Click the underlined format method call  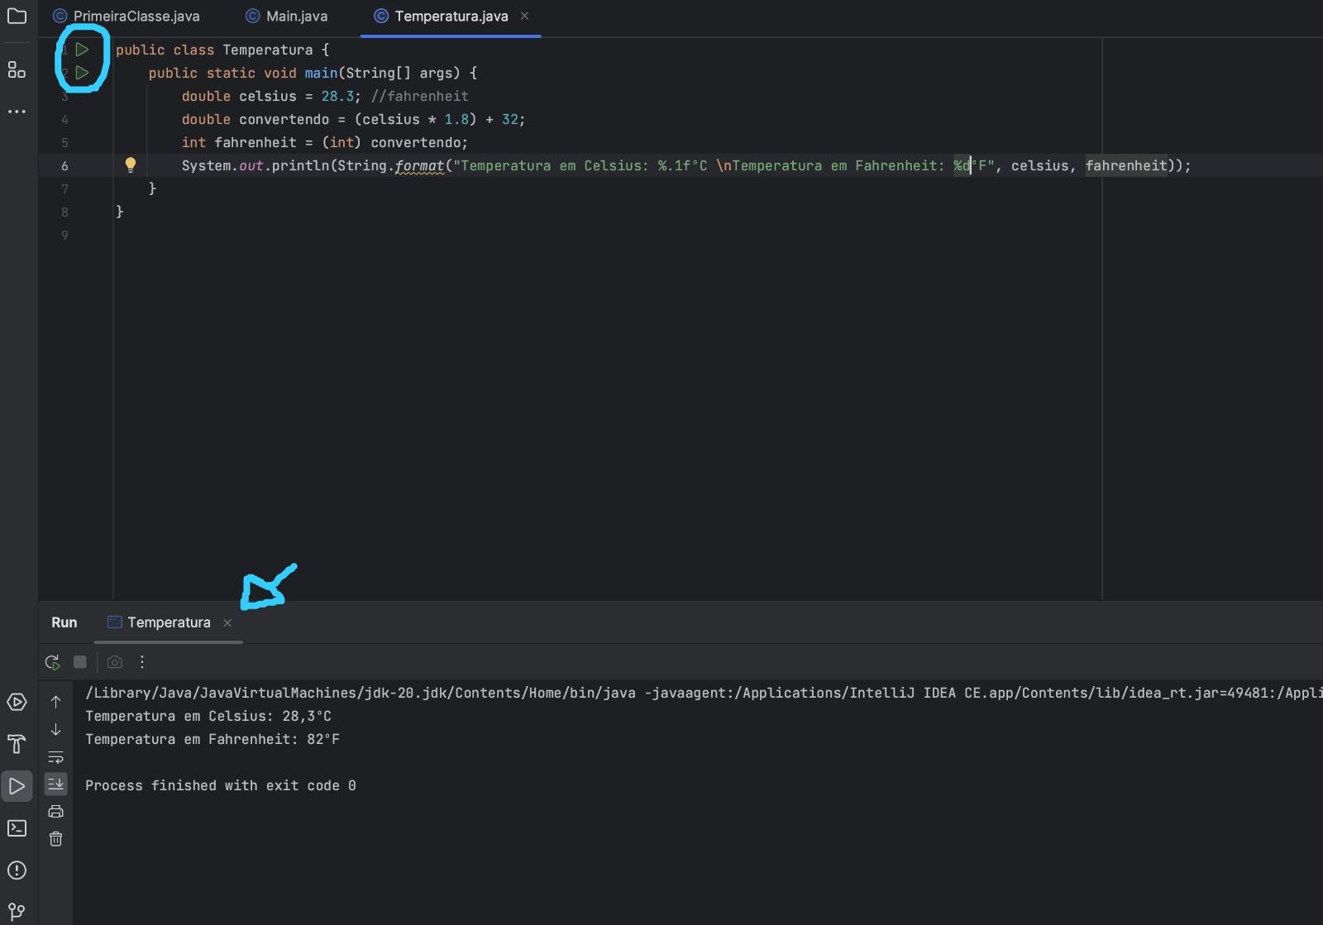click(x=419, y=166)
